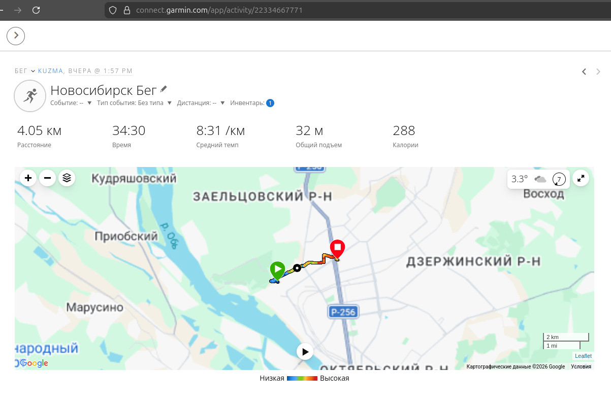
Task: Open the Тип события dropdown
Action: 134,103
